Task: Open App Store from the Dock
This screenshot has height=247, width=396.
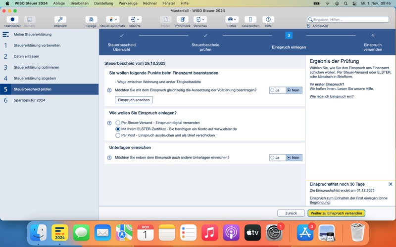Action: pos(305,232)
